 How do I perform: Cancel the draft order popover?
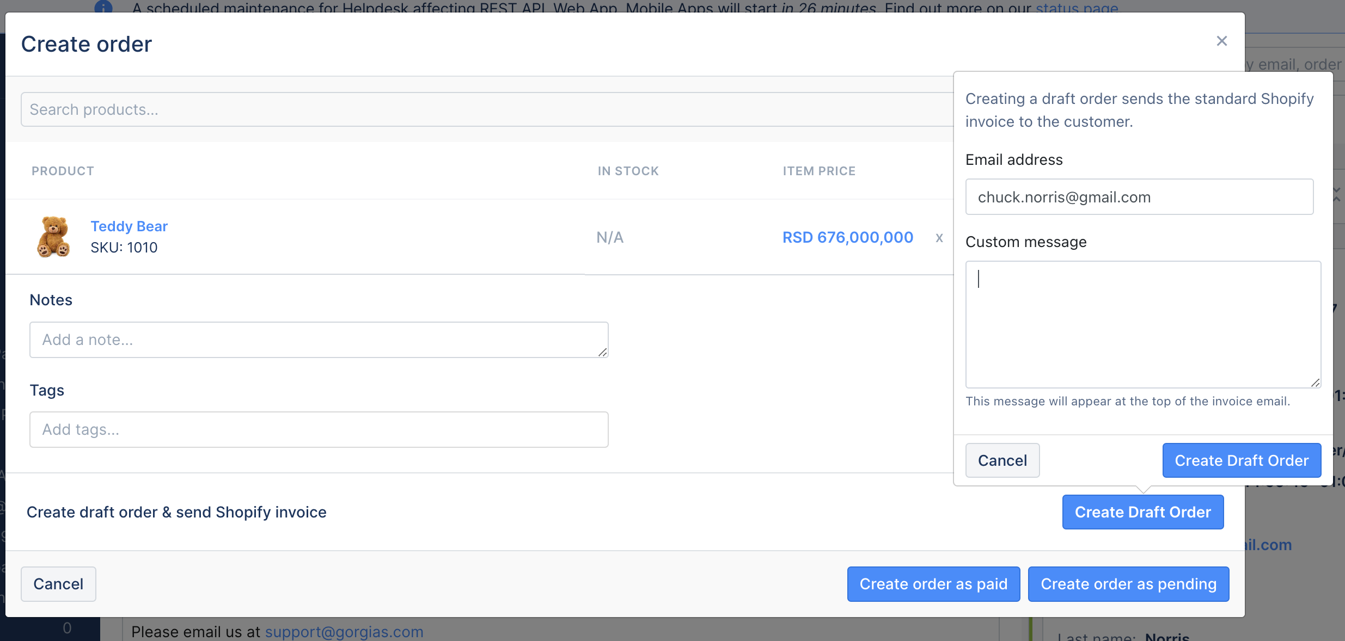click(1002, 460)
